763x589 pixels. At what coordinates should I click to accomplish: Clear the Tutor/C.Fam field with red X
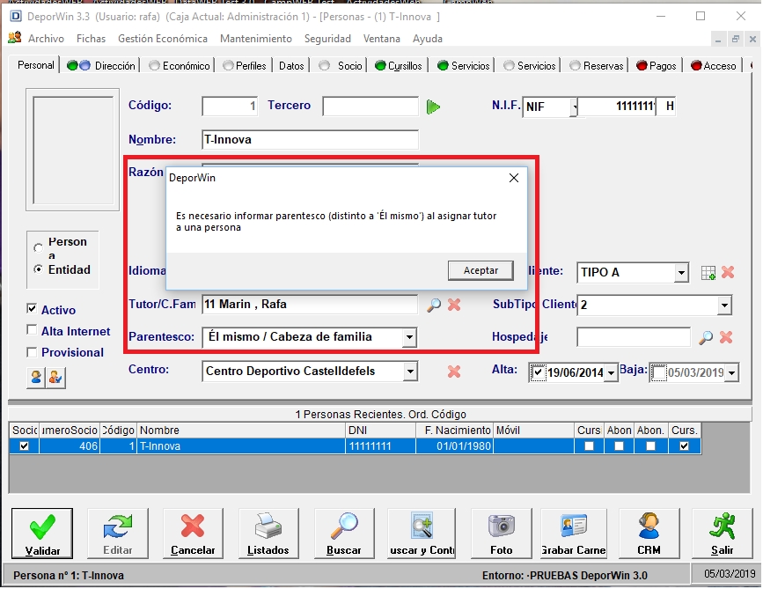click(454, 305)
